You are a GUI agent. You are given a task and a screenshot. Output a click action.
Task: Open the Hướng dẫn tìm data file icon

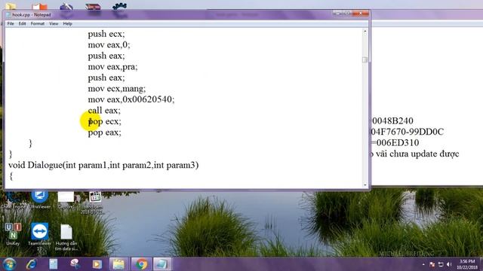point(66,237)
